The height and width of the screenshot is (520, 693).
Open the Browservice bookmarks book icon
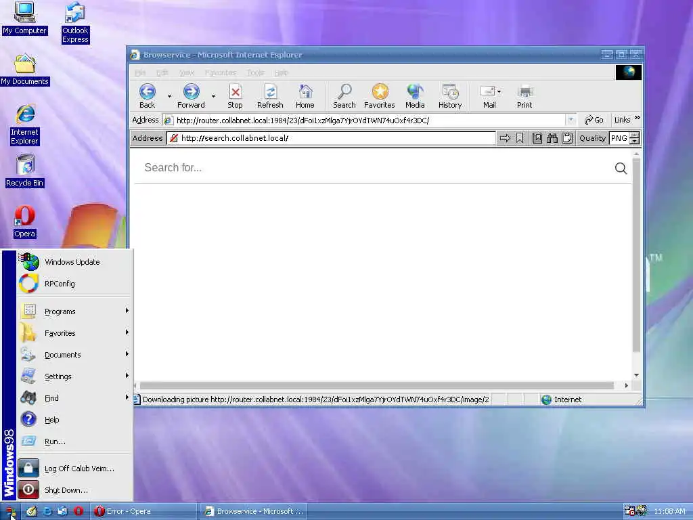537,138
